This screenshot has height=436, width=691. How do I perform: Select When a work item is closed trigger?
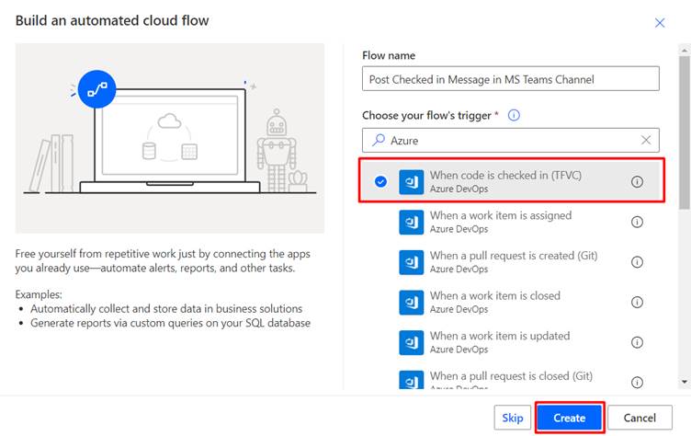(x=512, y=302)
